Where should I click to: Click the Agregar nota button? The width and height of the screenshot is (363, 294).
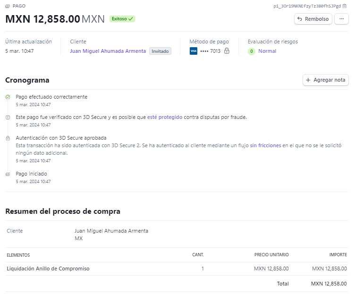326,80
